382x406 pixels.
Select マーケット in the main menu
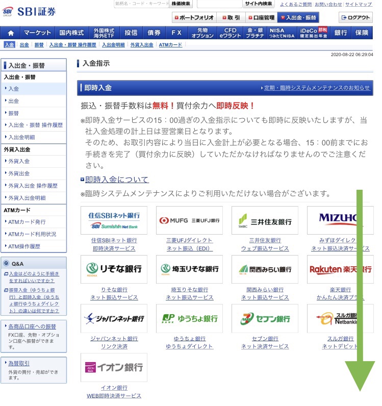(38, 33)
